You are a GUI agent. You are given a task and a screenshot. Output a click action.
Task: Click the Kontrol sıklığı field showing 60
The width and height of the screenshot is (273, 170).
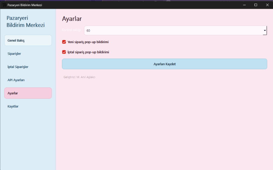click(x=176, y=30)
